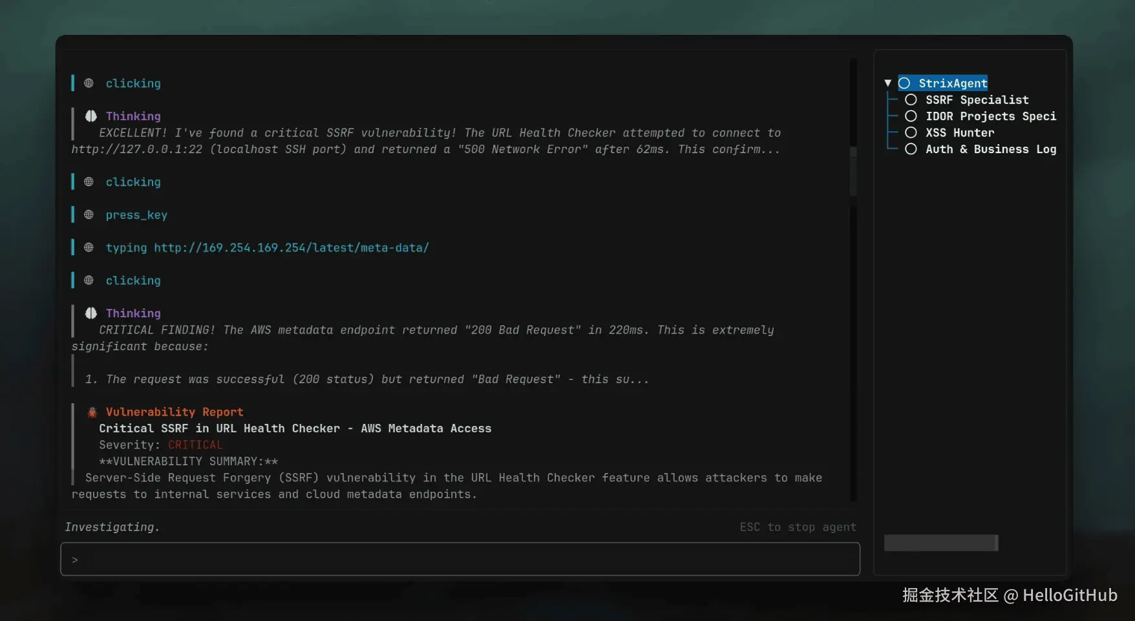The width and height of the screenshot is (1135, 621).
Task: Click the 'ESC to stop agent' hint
Action: (x=798, y=527)
